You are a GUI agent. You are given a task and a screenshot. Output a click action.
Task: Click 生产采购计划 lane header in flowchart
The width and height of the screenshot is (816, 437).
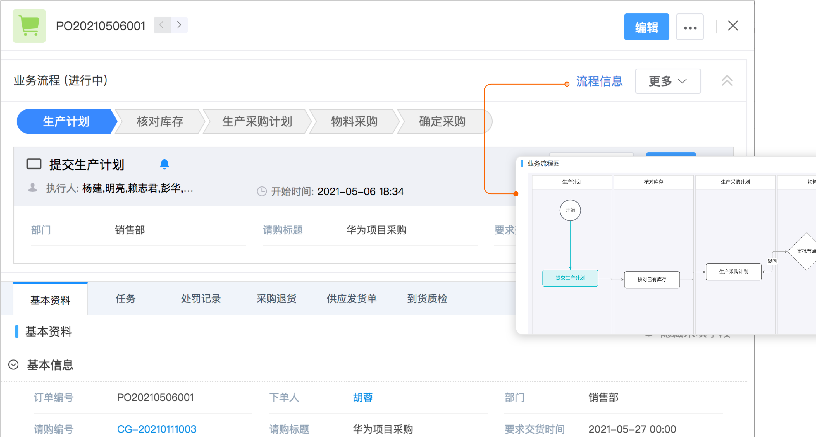point(735,182)
